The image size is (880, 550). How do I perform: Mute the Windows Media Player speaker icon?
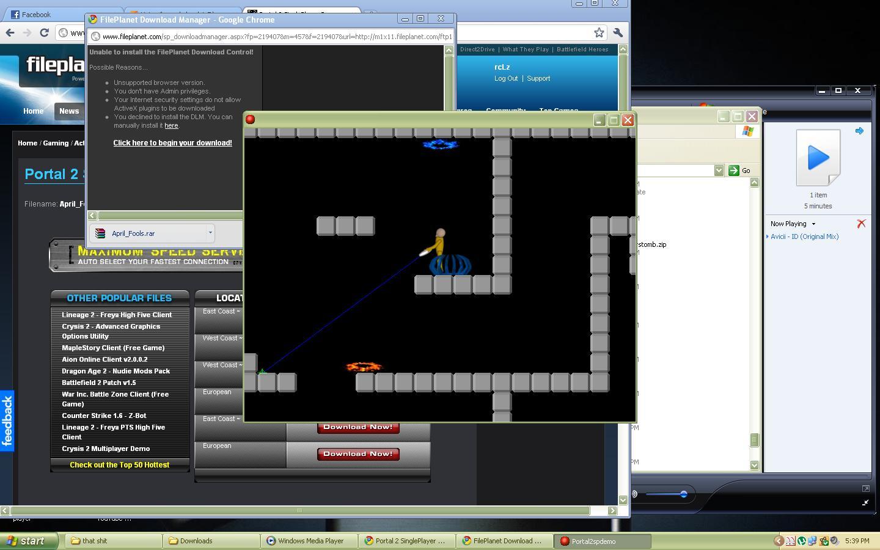pos(634,494)
